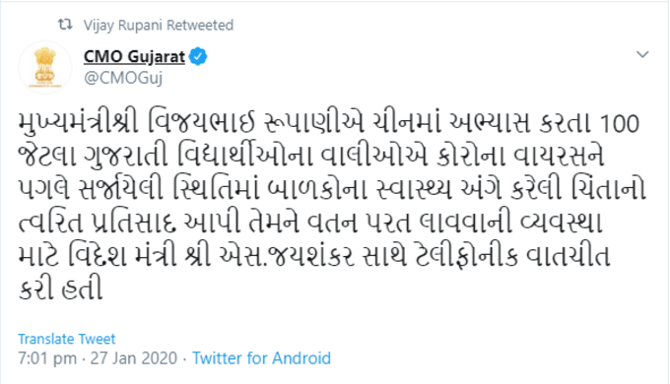The width and height of the screenshot is (670, 384).
Task: Click the 27 Jan 2020 date
Action: coord(134,358)
